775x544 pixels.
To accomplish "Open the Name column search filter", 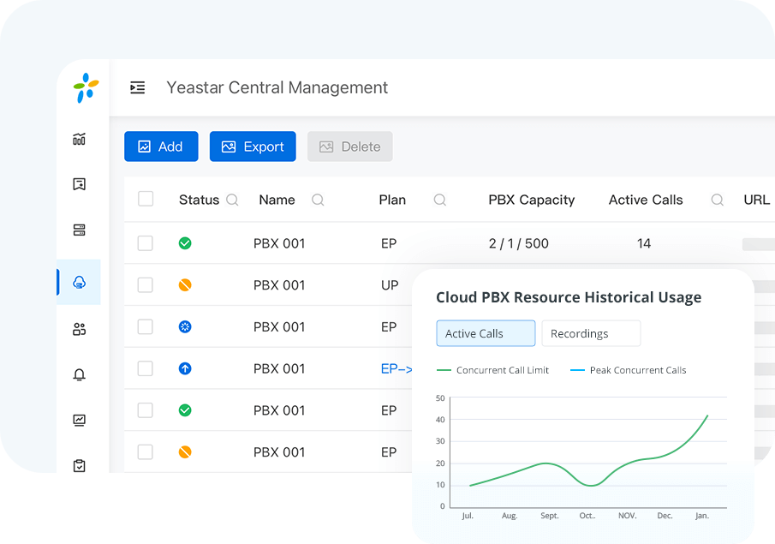I will [x=318, y=200].
